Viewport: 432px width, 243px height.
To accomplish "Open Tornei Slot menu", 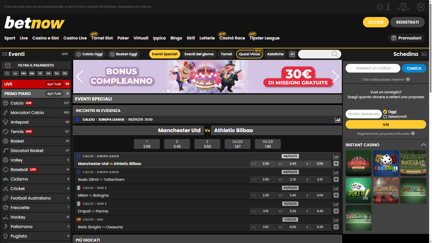I will coord(102,38).
